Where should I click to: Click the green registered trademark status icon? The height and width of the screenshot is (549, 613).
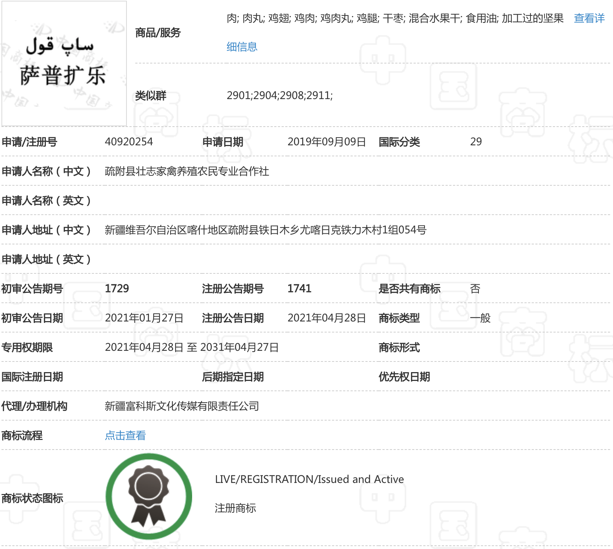(148, 496)
